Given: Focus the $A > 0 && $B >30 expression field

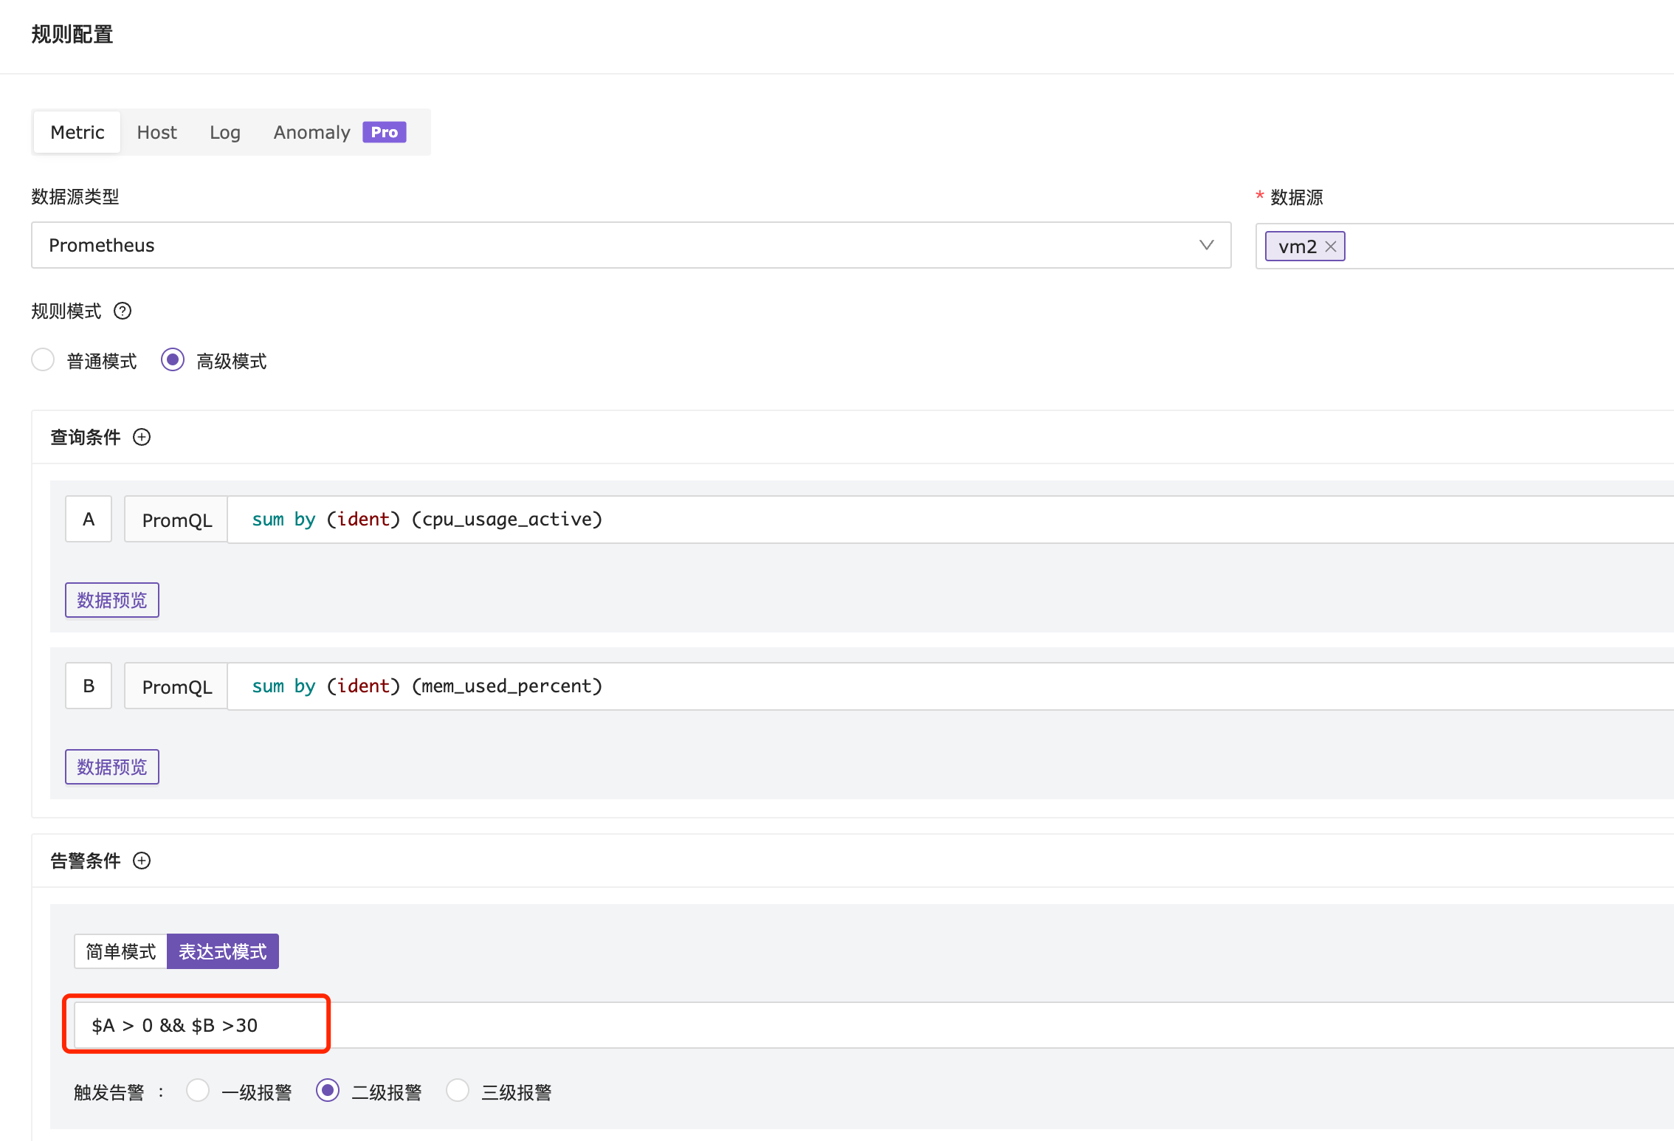Looking at the screenshot, I should click(874, 1025).
